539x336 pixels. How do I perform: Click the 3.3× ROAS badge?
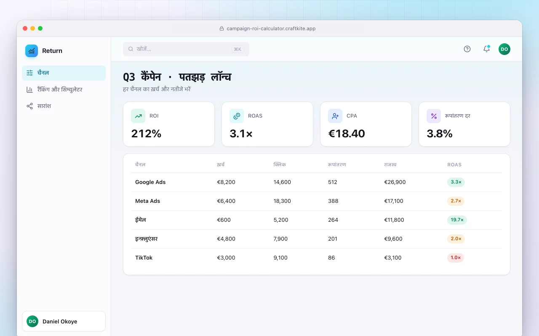456,182
